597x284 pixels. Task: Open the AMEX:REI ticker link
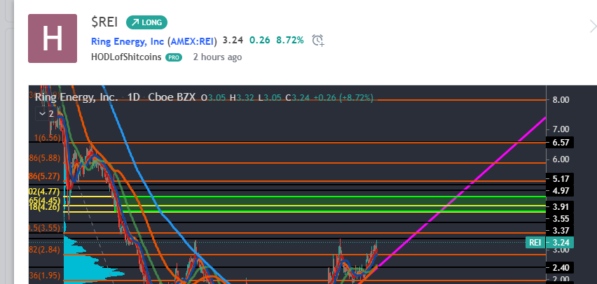(192, 41)
